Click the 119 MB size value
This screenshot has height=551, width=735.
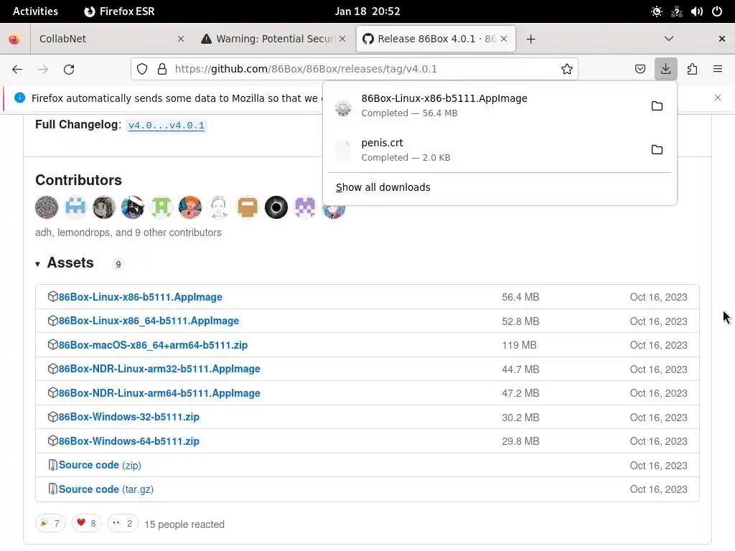click(519, 345)
